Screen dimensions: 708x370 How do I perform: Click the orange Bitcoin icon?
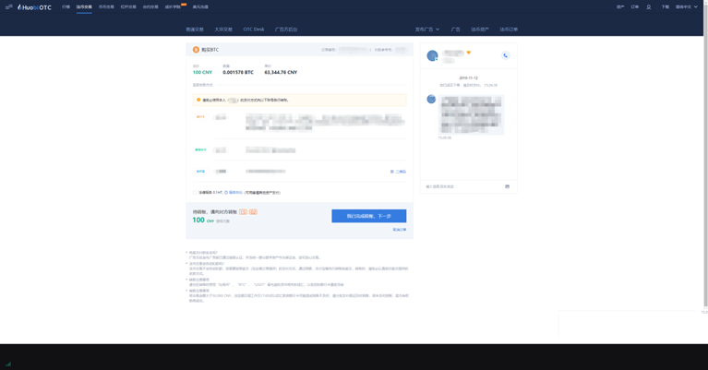pyautogui.click(x=196, y=50)
